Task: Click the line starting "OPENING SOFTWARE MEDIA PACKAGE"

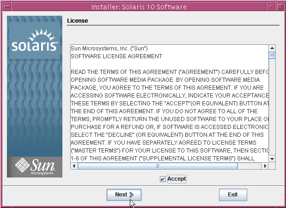Action: pos(165,80)
